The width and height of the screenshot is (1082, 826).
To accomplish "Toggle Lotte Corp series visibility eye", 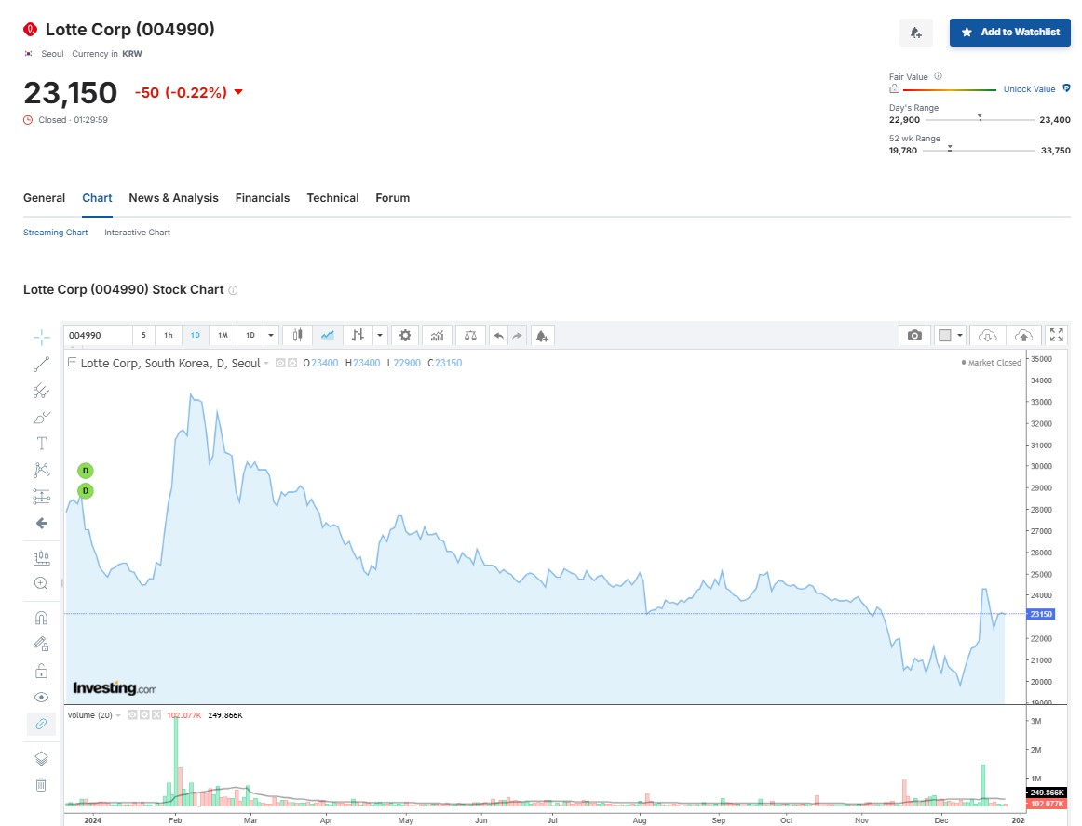I will click(281, 363).
